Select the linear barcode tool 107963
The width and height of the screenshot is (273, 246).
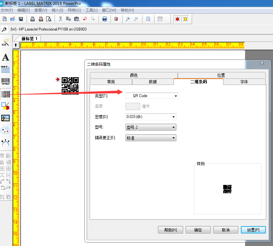(x=5, y=81)
